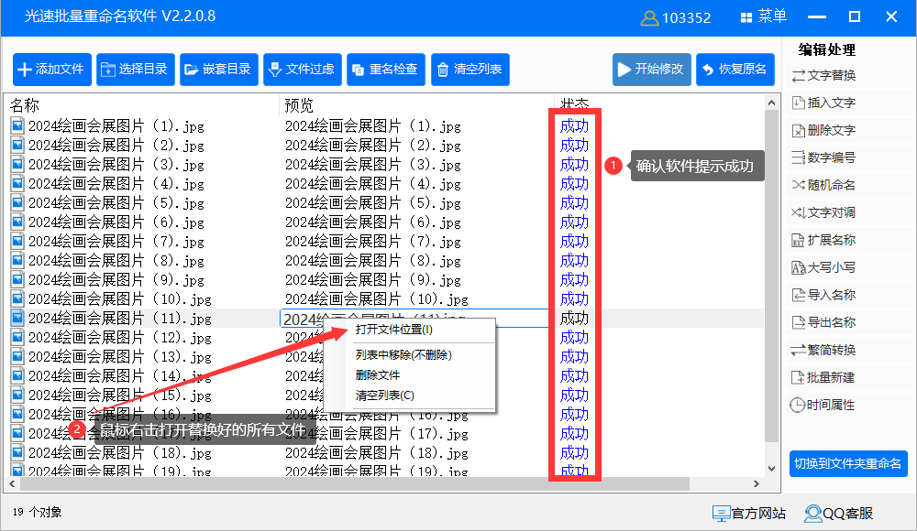Open 扩展名称 extension option

coord(824,240)
